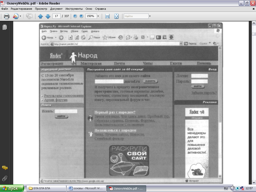Select the Fit Width scrolling icon
The height and width of the screenshot is (192, 256).
point(107,16)
